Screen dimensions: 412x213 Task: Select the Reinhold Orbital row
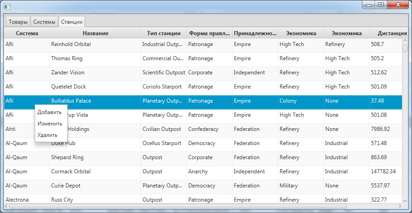(x=203, y=44)
